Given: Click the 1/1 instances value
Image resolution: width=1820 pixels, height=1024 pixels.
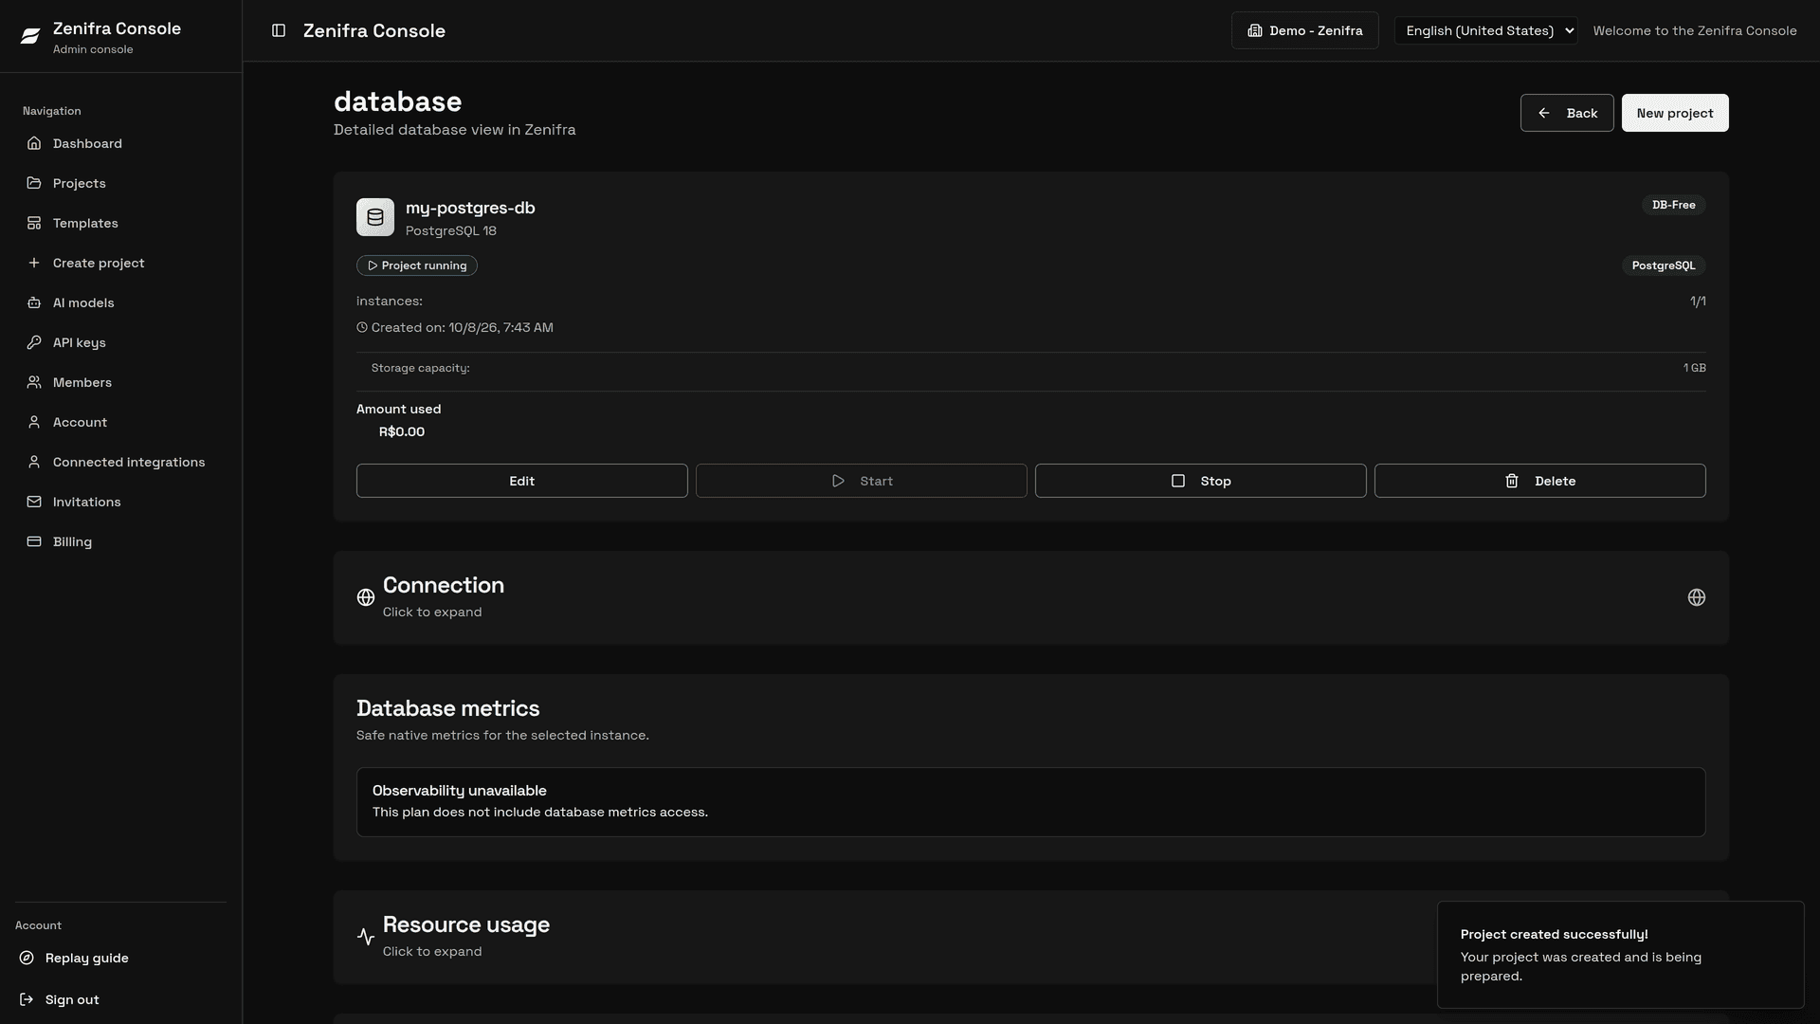Looking at the screenshot, I should 1697,302.
